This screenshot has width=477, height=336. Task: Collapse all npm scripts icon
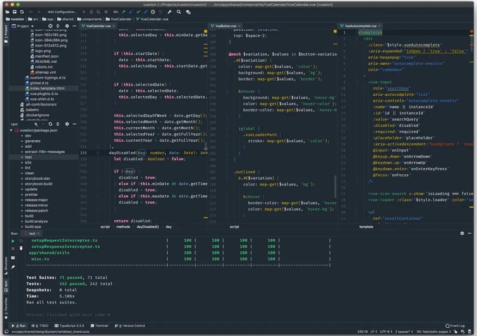pos(58,124)
